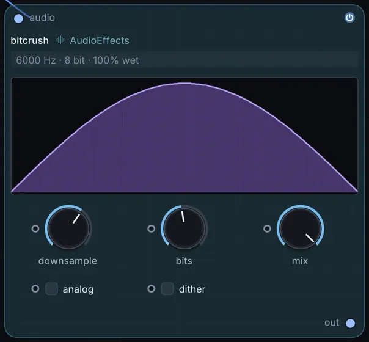Toggle the bitcrush module power button

(349, 18)
